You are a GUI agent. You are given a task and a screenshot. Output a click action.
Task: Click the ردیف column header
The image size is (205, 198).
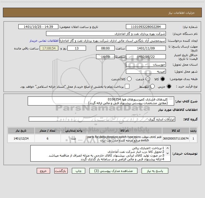[193, 131]
